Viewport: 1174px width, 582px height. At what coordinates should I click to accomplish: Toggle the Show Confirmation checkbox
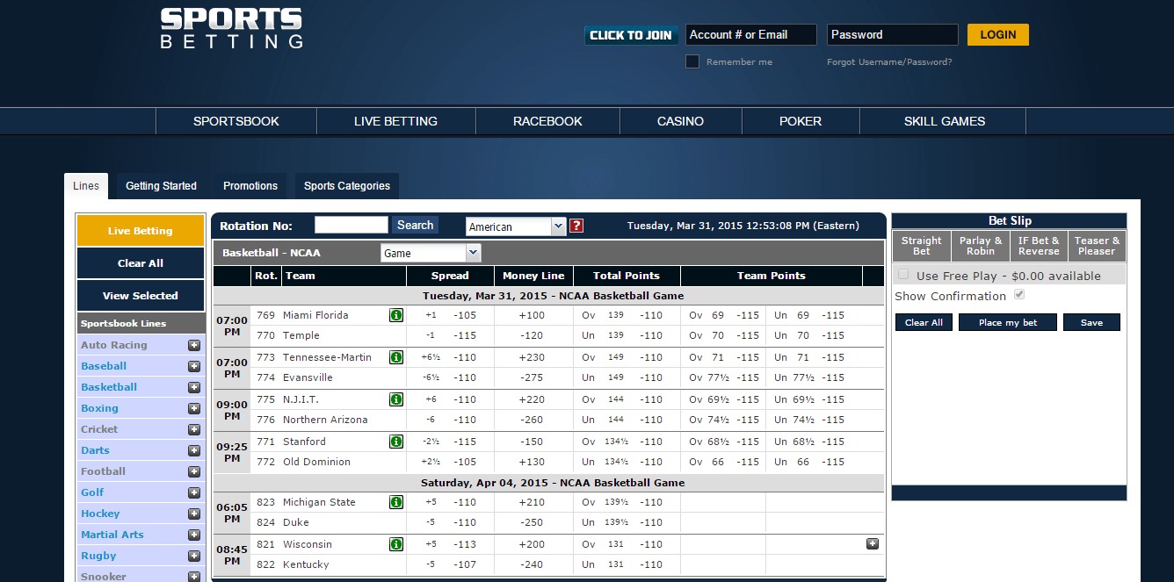coord(1019,295)
